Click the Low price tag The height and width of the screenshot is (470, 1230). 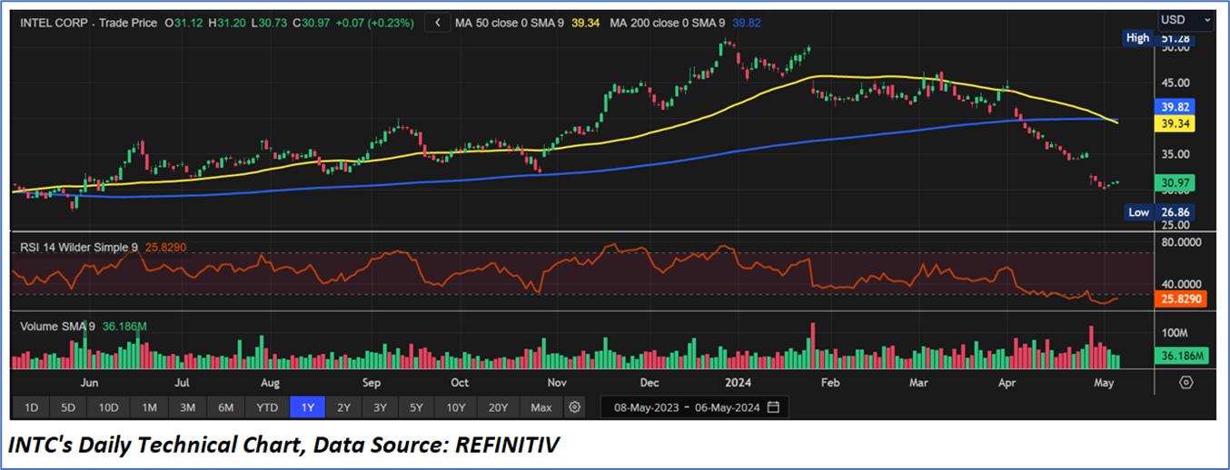(1139, 212)
